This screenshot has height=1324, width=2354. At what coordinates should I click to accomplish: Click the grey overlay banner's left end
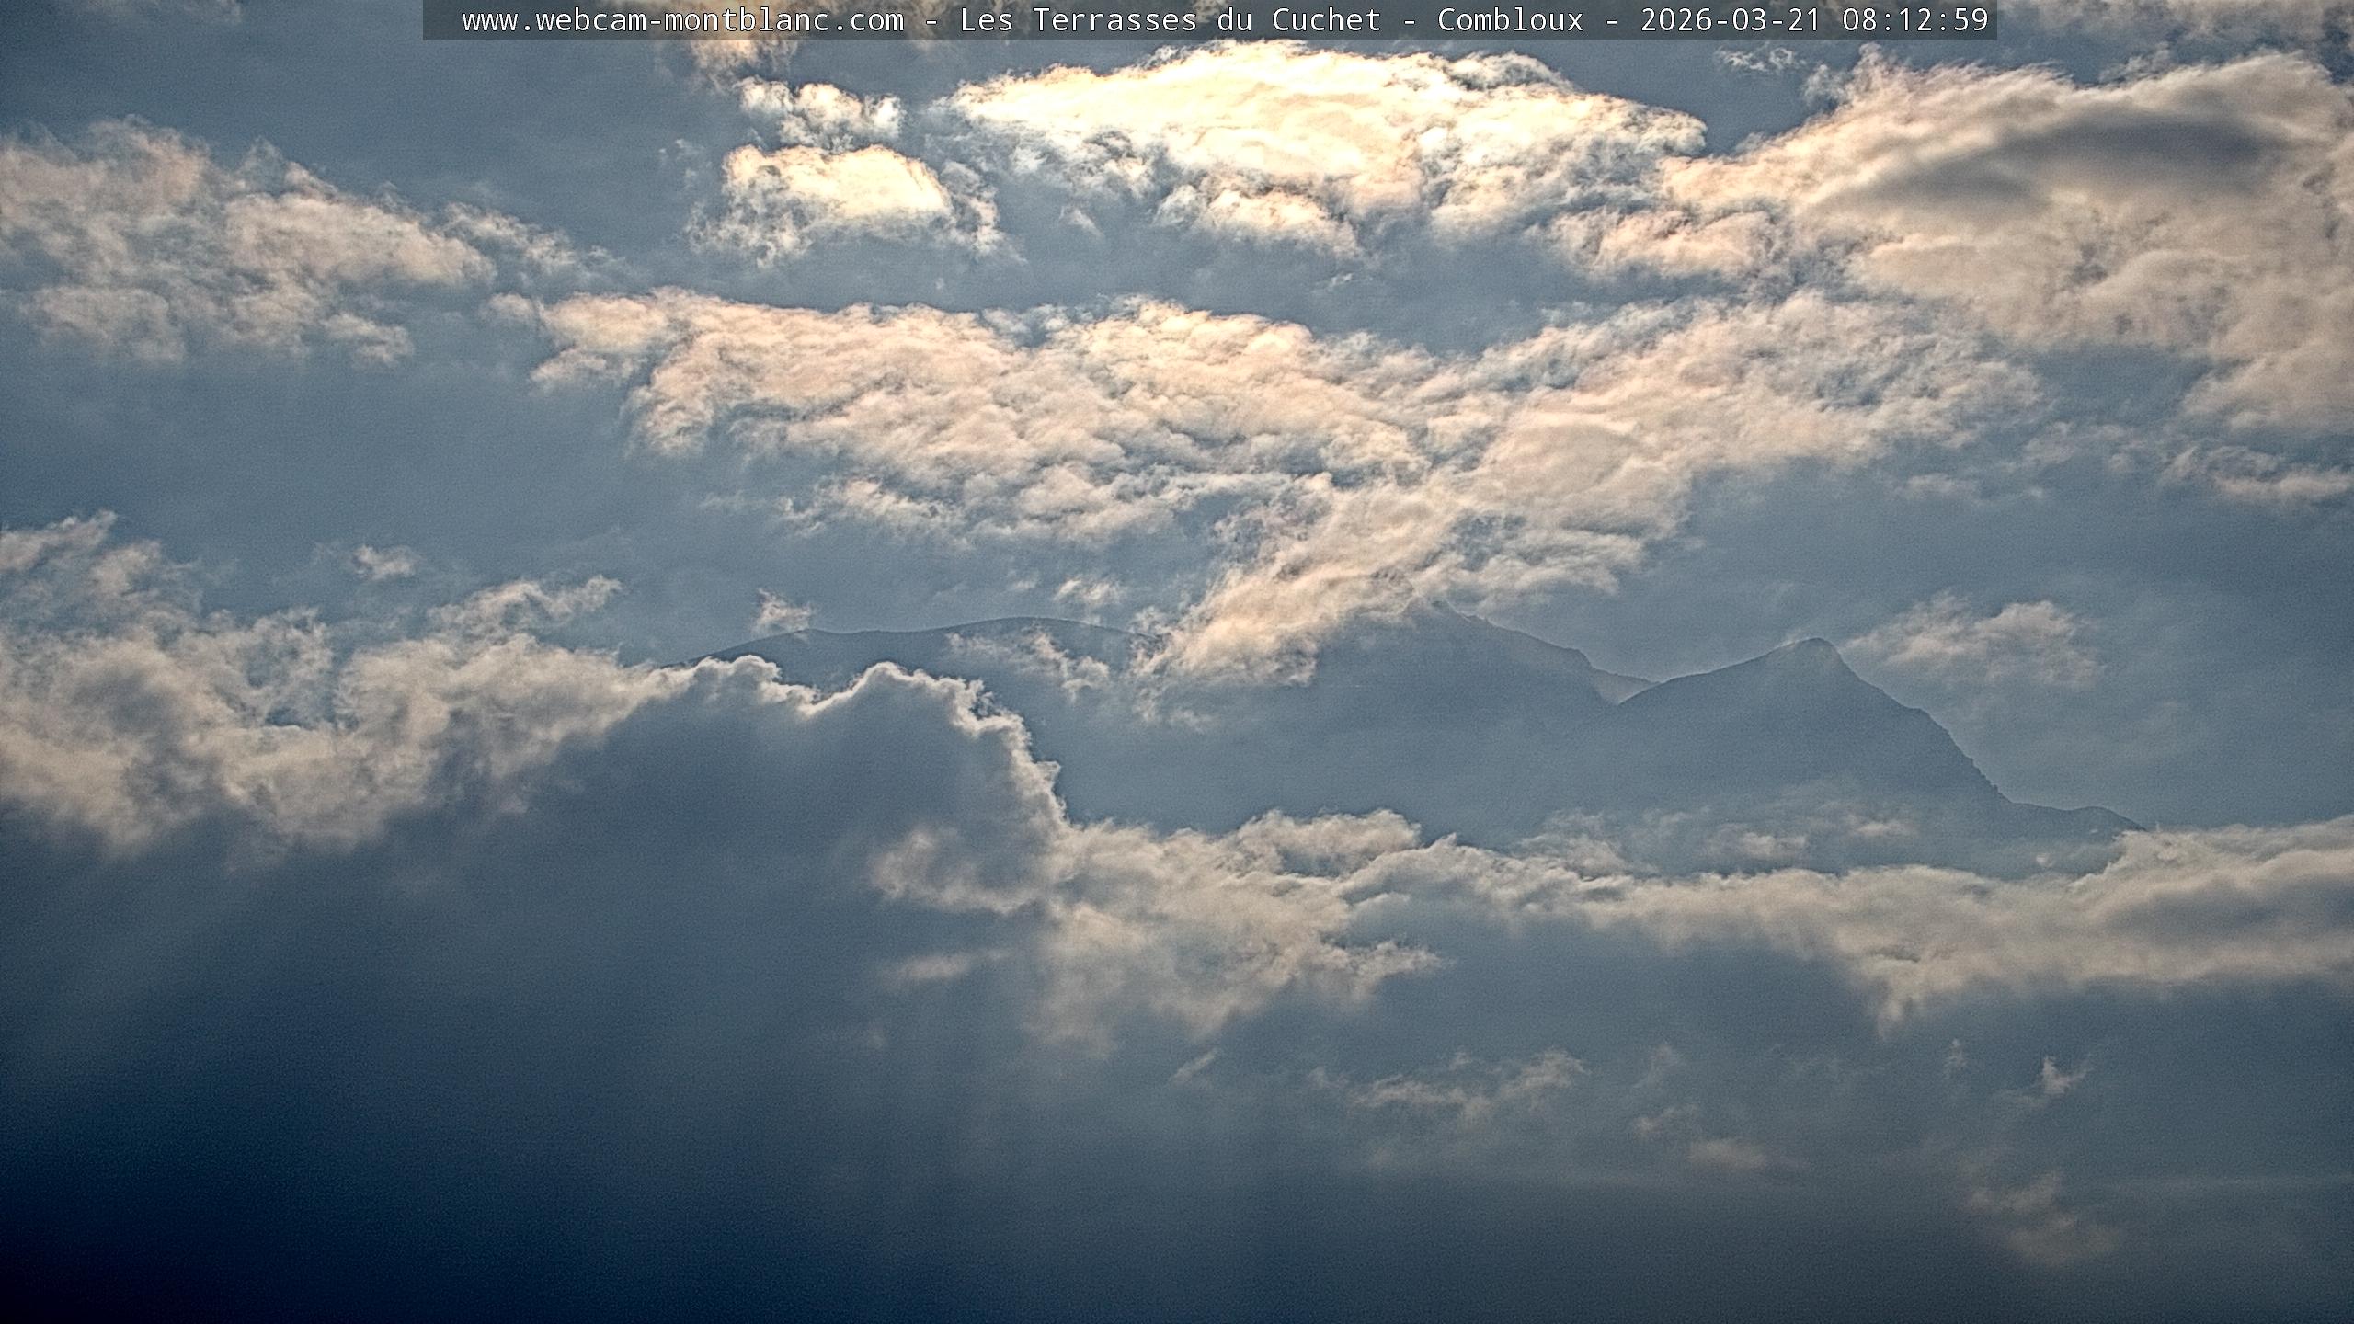click(440, 20)
